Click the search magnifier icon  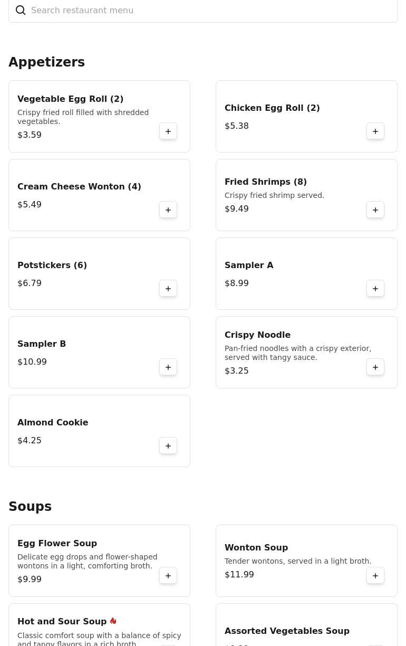coord(21,11)
